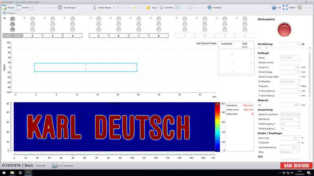Open File Explorer from taskbar
Image resolution: width=314 pixels, height=176 pixels.
12,173
